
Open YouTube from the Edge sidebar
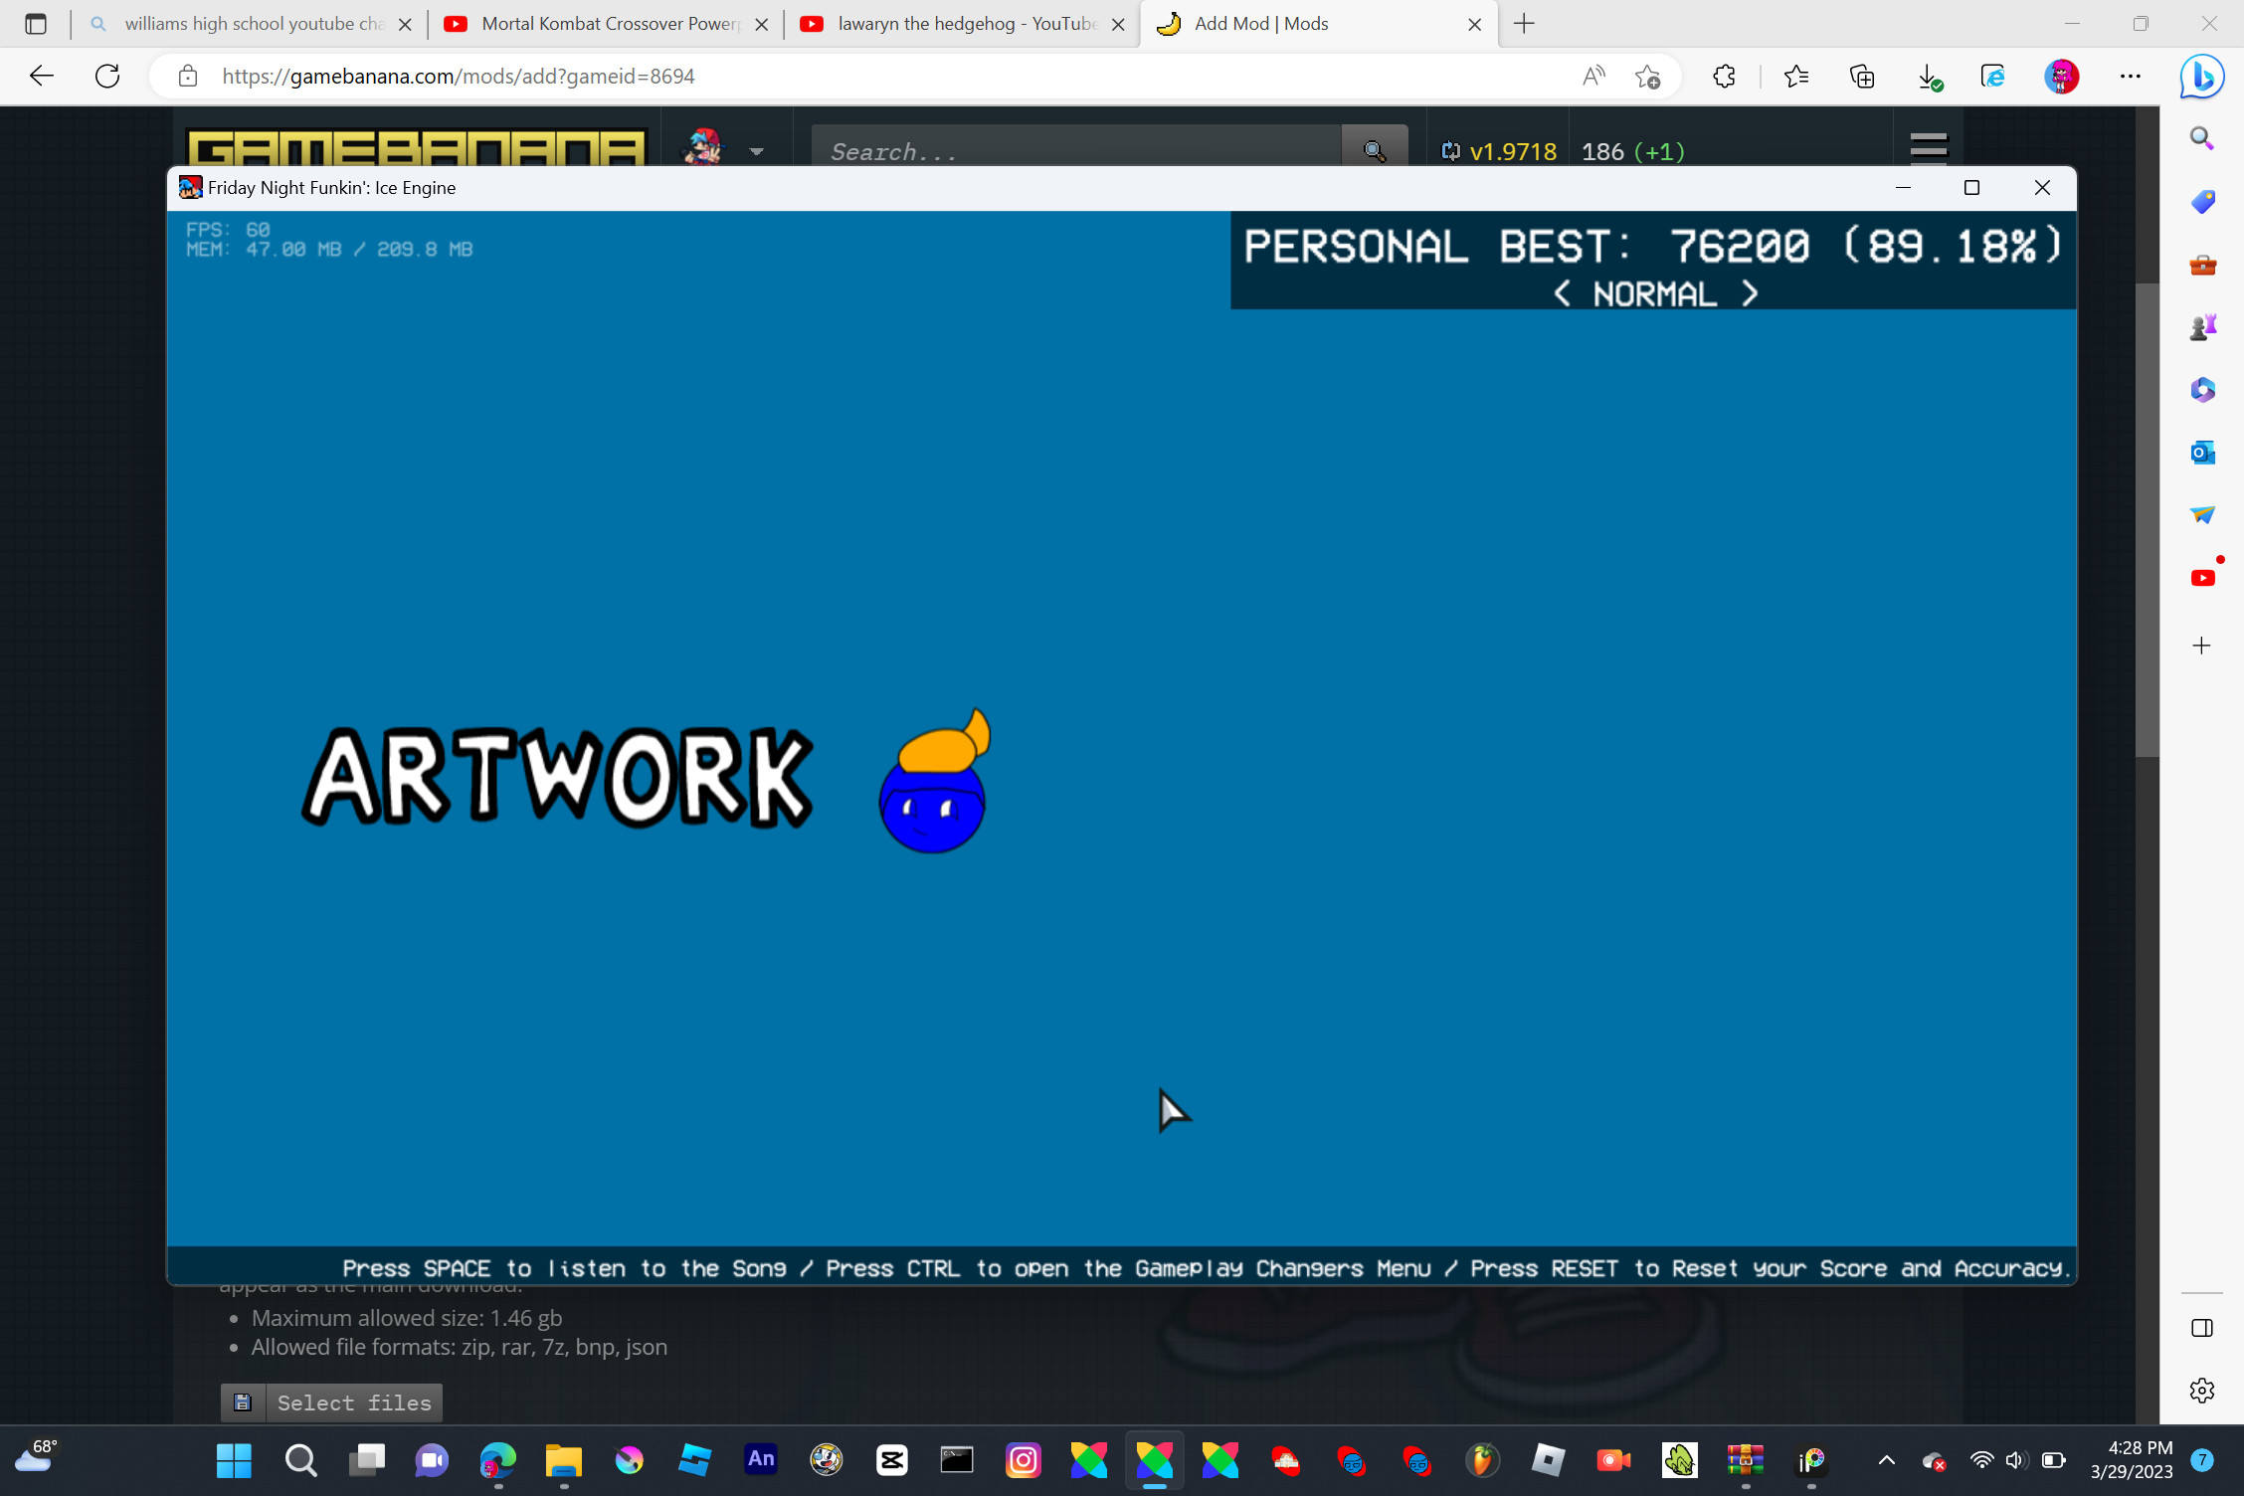pos(2201,578)
